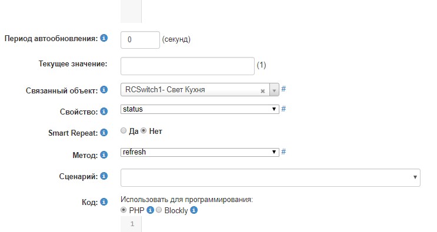The image size is (437, 232).
Task: Show help icon next to Свойство
Action: coord(104,111)
